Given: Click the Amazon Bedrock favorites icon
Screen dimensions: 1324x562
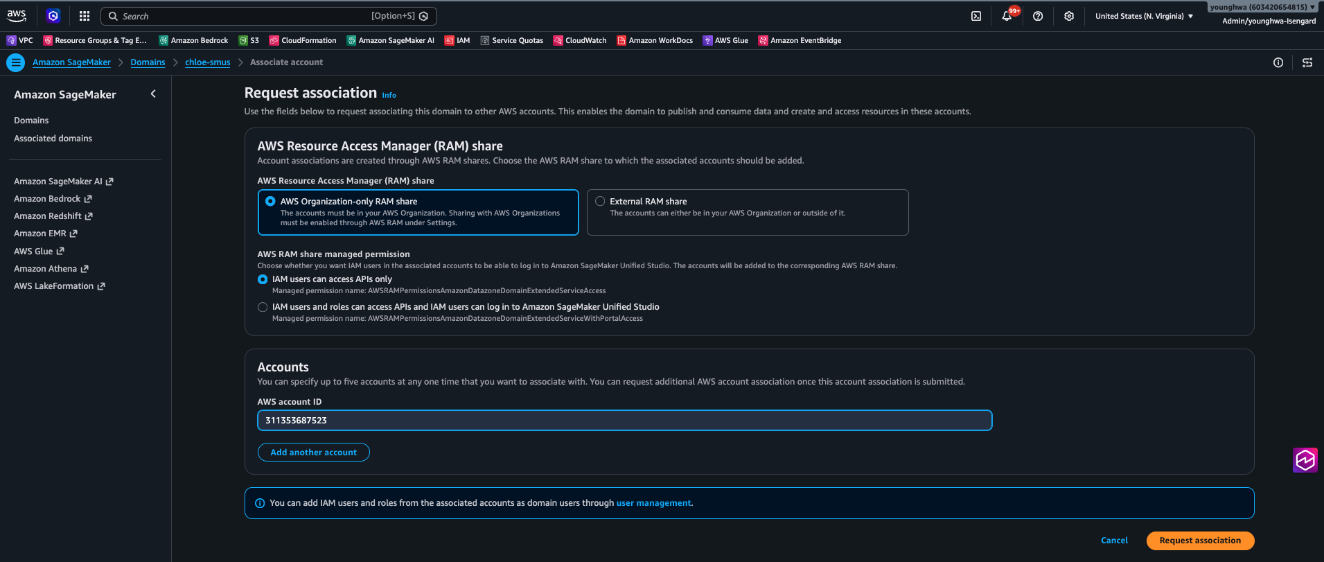Looking at the screenshot, I should 164,40.
